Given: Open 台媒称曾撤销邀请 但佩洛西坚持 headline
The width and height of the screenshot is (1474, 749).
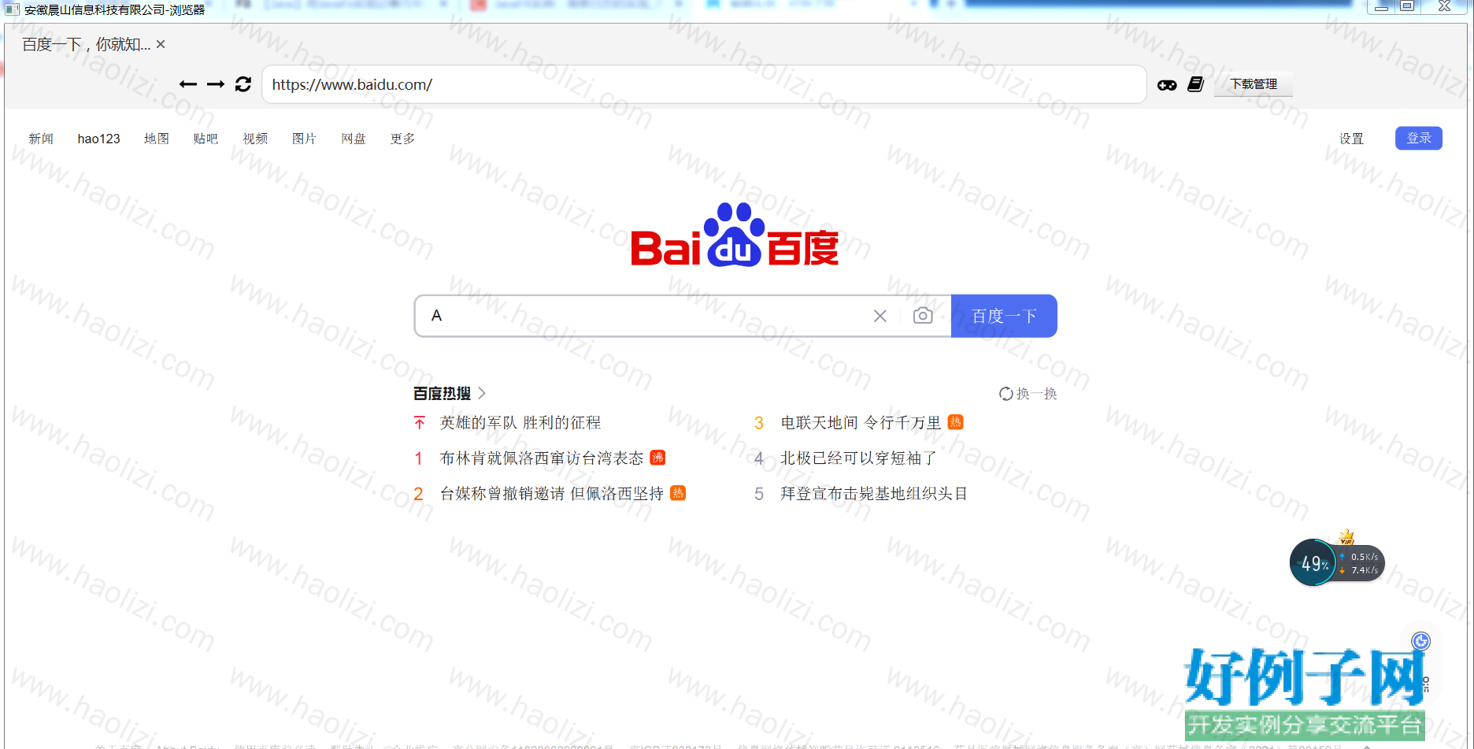Looking at the screenshot, I should click(552, 494).
